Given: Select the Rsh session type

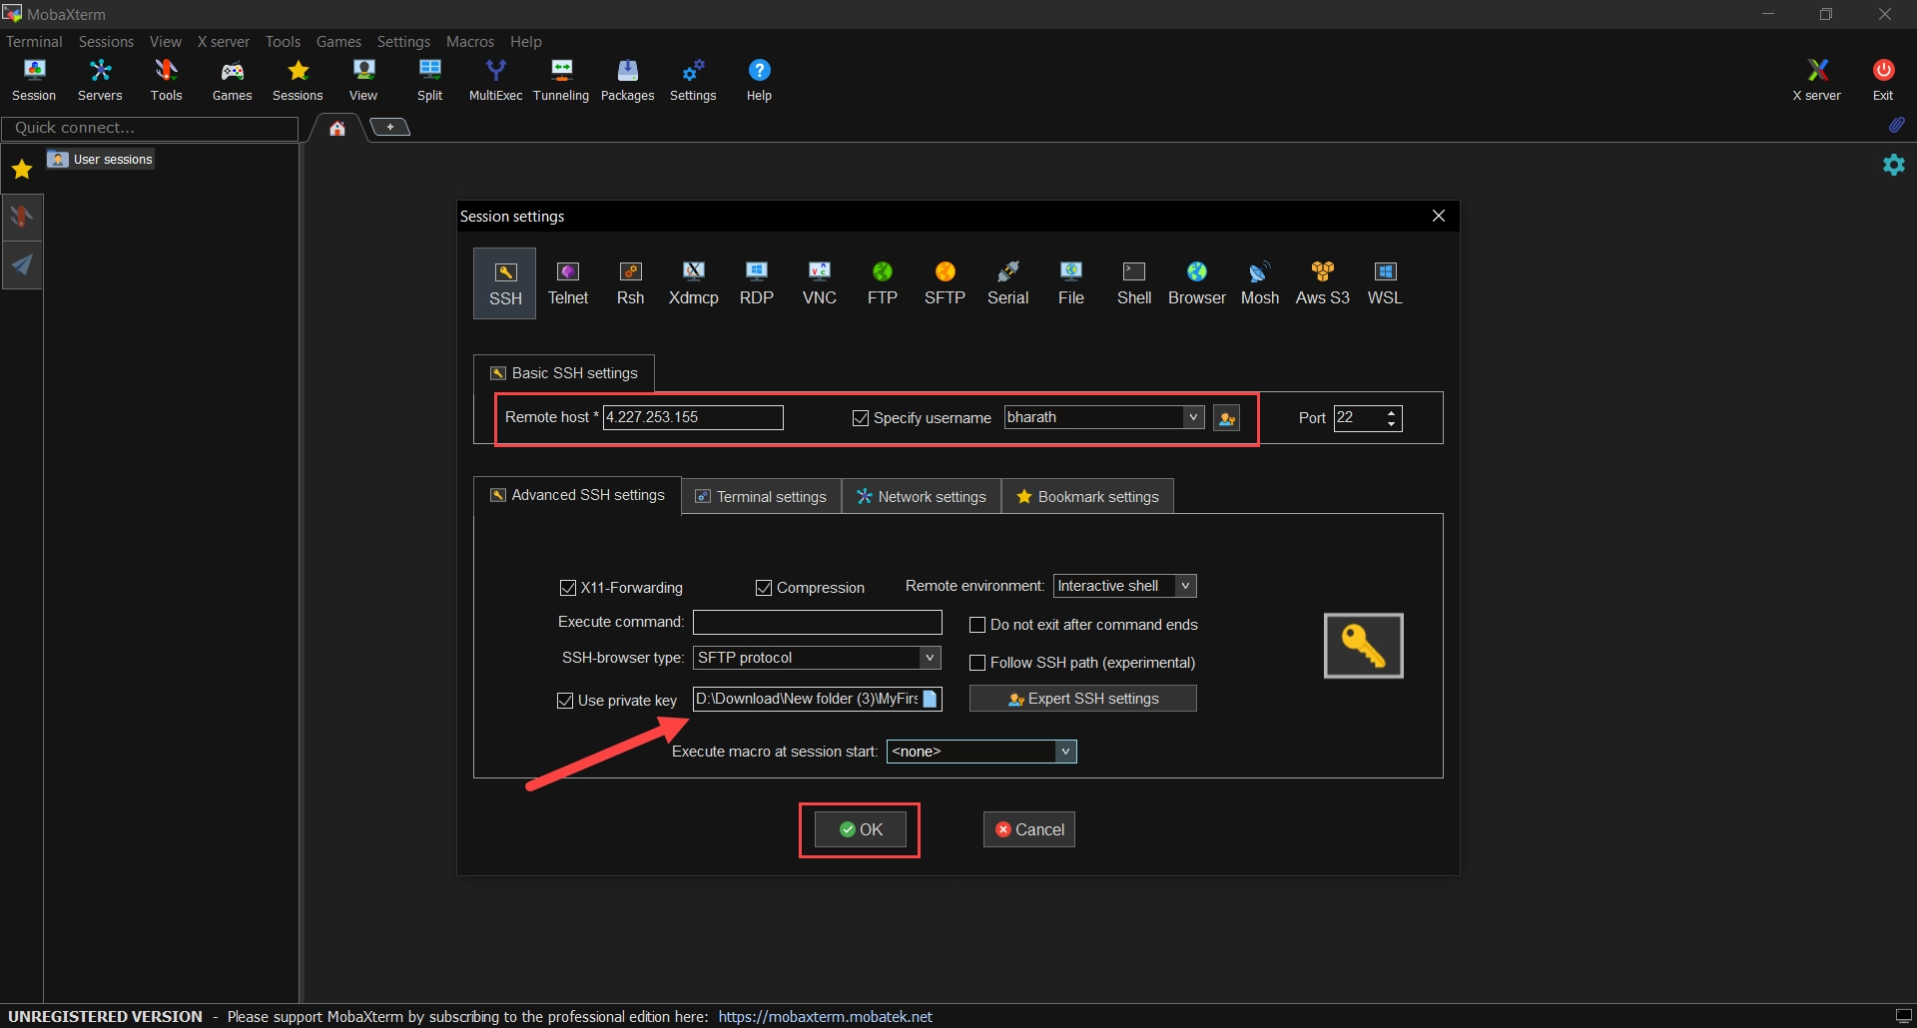Looking at the screenshot, I should pyautogui.click(x=631, y=283).
